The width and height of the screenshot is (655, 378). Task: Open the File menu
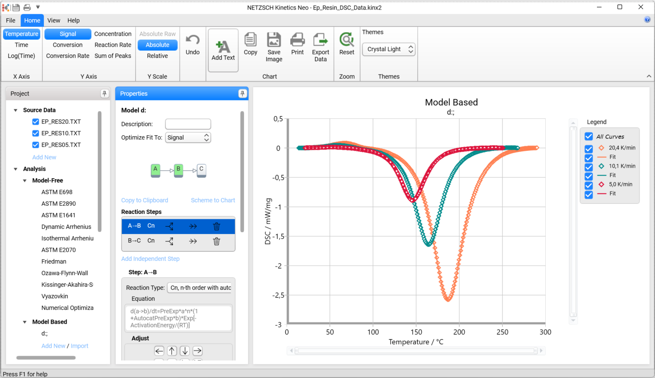point(11,21)
